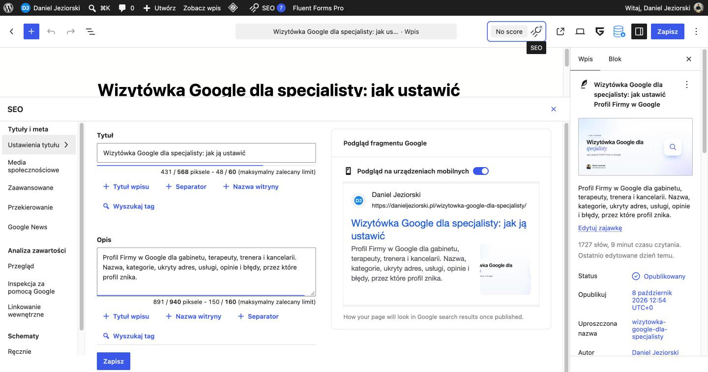This screenshot has height=372, width=708.
Task: Open the publish date picker
Action: (652, 300)
